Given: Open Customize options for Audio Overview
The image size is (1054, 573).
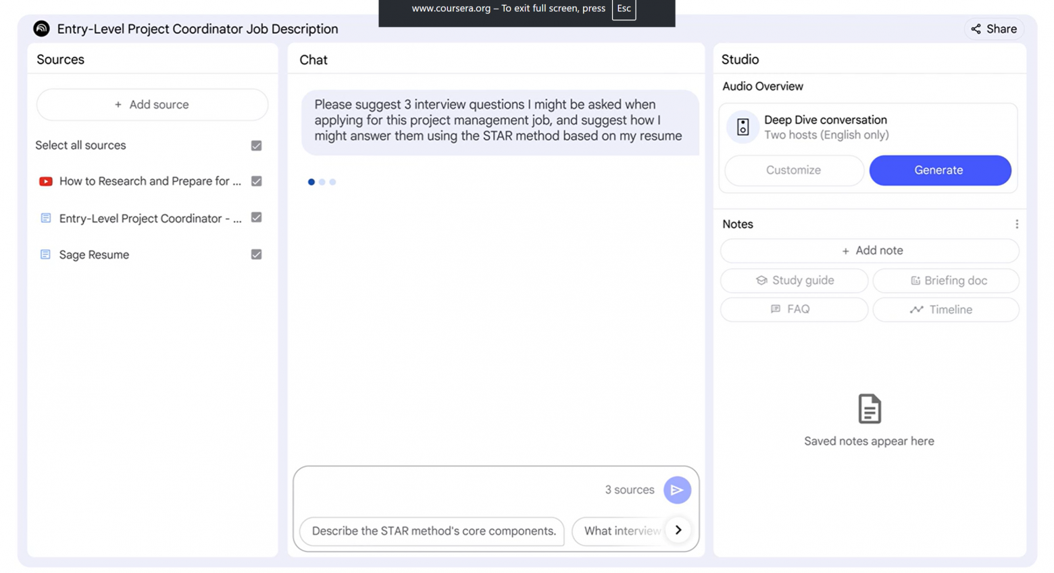Looking at the screenshot, I should tap(793, 170).
